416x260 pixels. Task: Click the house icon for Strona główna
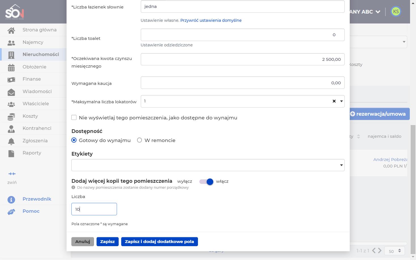(x=11, y=30)
